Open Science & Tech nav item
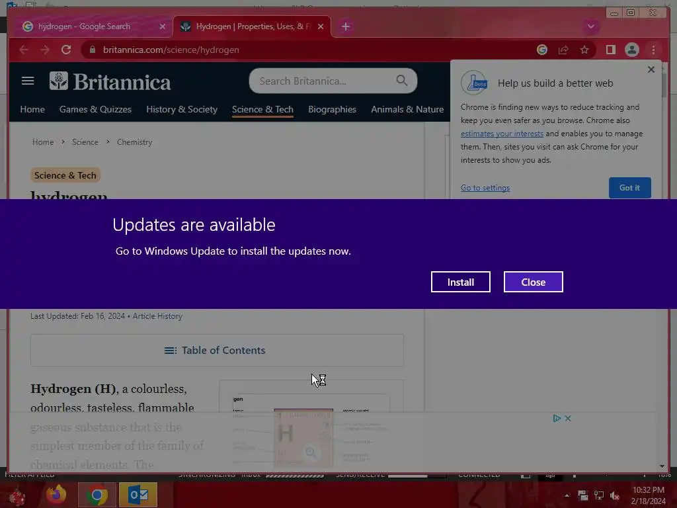This screenshot has height=508, width=677. (x=262, y=109)
